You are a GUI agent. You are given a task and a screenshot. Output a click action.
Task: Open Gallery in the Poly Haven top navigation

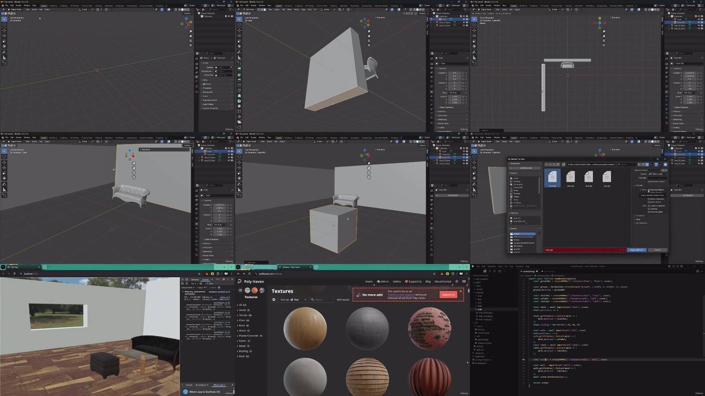[397, 281]
